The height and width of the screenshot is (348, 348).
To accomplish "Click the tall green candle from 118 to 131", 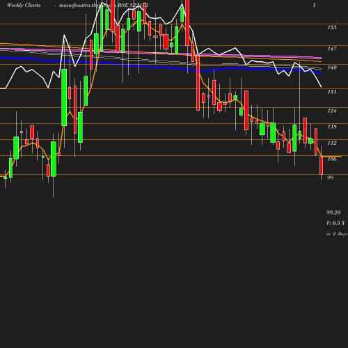I will pyautogui.click(x=64, y=97).
